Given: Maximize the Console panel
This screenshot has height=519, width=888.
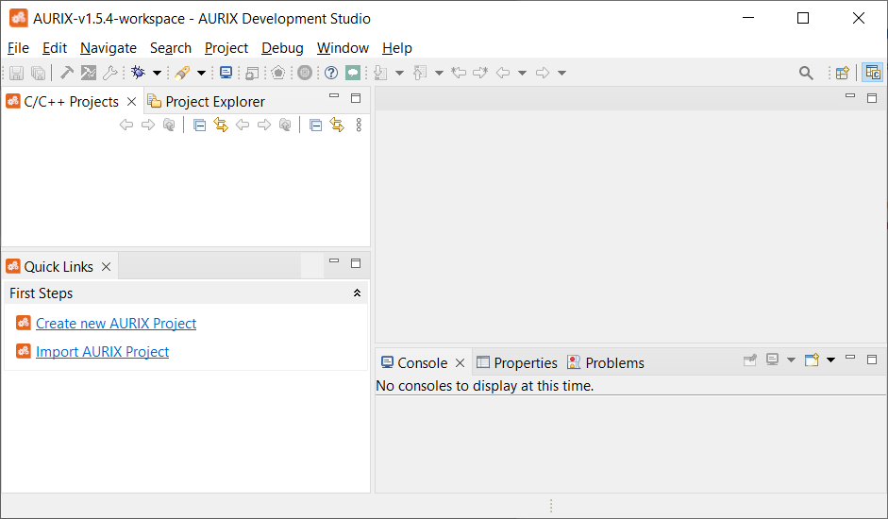Looking at the screenshot, I should [x=872, y=360].
